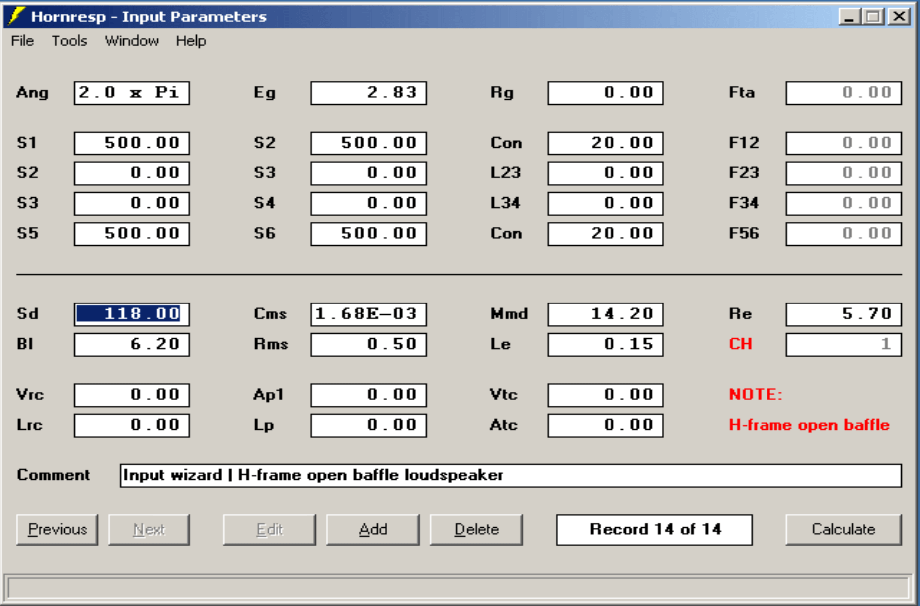This screenshot has width=920, height=606.
Task: Click the Fta label
Action: pyautogui.click(x=742, y=92)
